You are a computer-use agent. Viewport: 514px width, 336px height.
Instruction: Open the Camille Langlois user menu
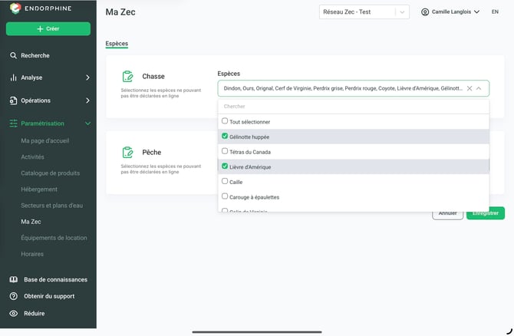click(x=450, y=12)
